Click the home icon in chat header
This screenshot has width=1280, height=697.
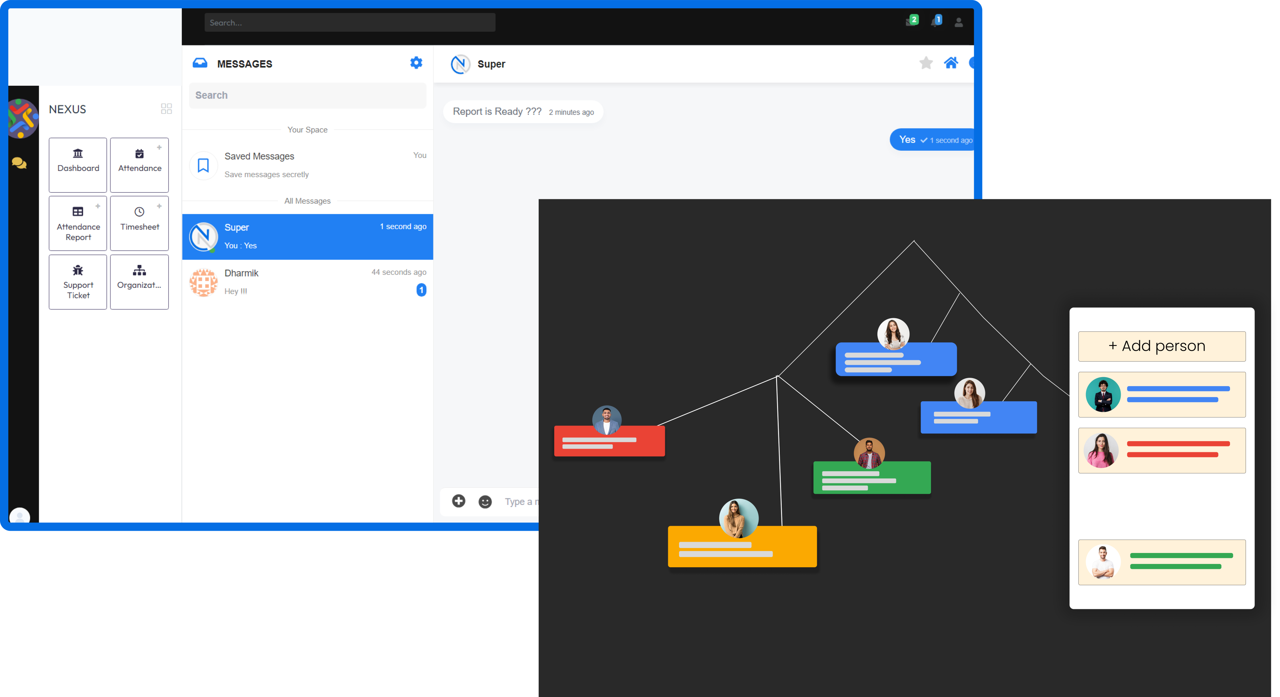(x=951, y=63)
